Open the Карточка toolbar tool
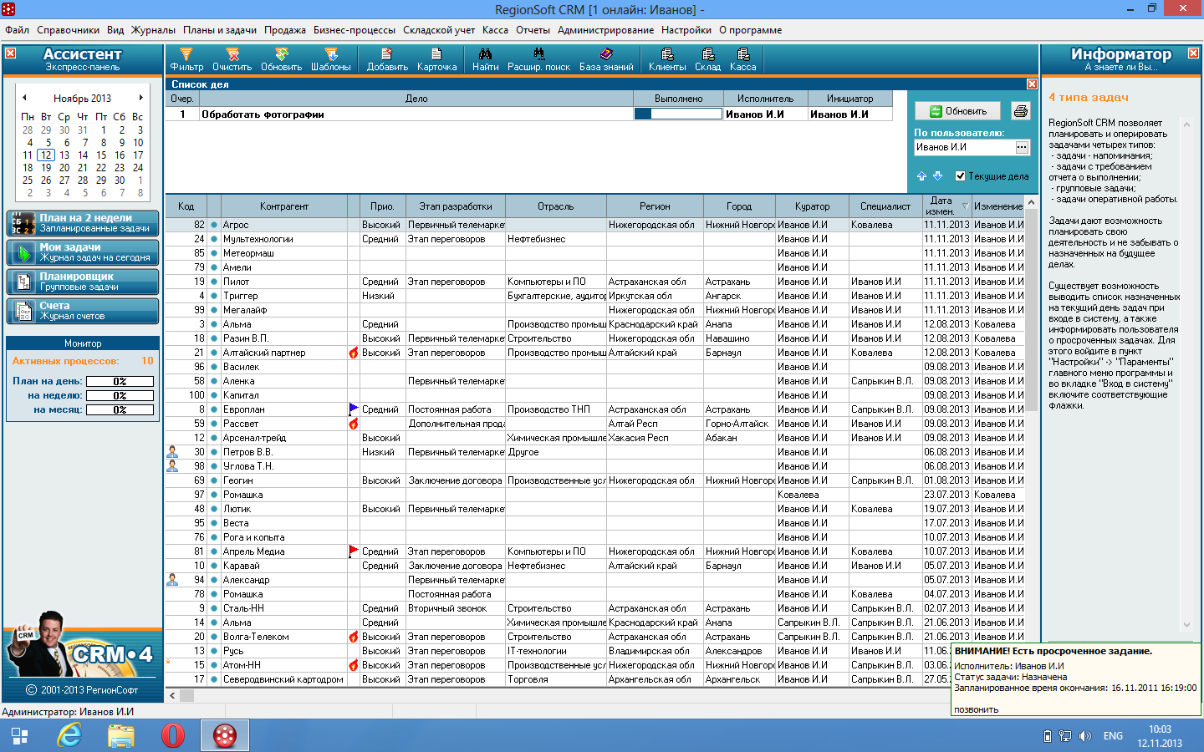This screenshot has width=1204, height=752. tap(436, 59)
